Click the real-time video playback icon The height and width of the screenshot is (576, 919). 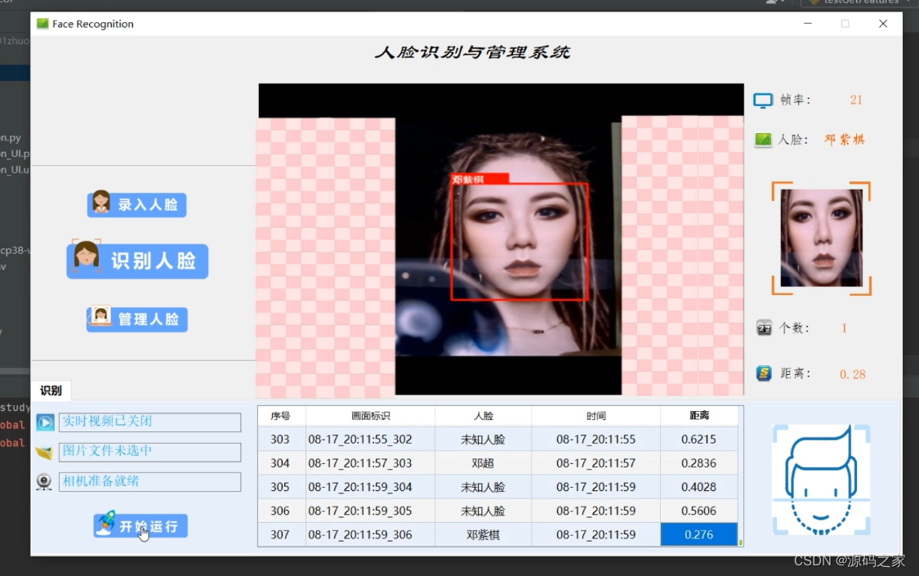coord(44,422)
